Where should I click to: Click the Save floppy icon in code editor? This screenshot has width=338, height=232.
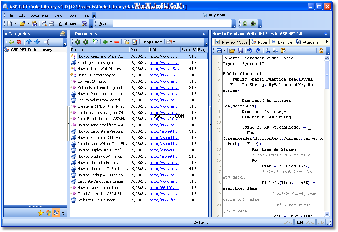click(x=240, y=51)
